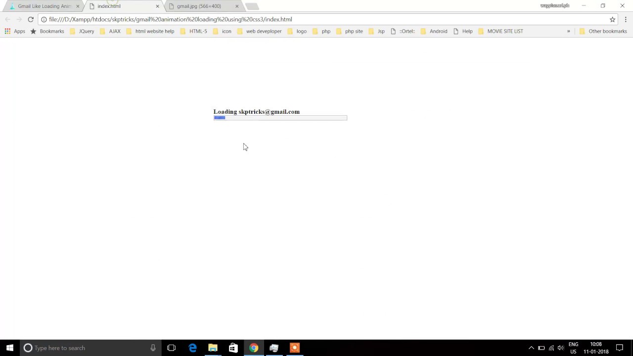Open the Android bookmark folder
The height and width of the screenshot is (356, 633).
coord(434,31)
